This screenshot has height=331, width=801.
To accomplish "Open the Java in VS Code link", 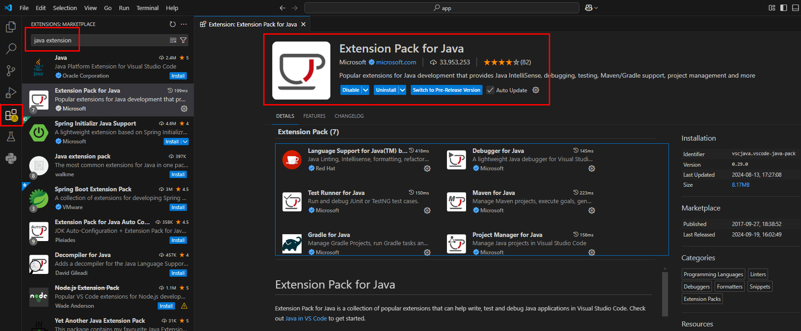I will pyautogui.click(x=306, y=318).
